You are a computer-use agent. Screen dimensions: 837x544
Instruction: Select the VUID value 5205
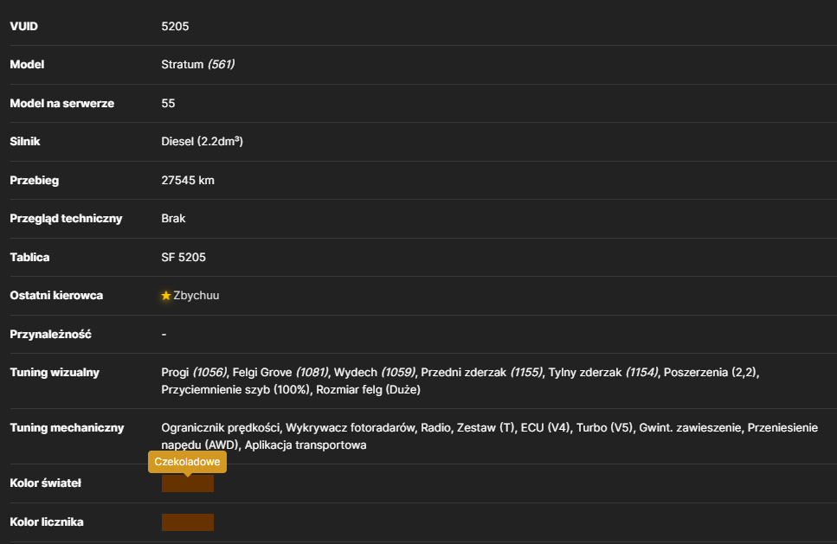(175, 26)
